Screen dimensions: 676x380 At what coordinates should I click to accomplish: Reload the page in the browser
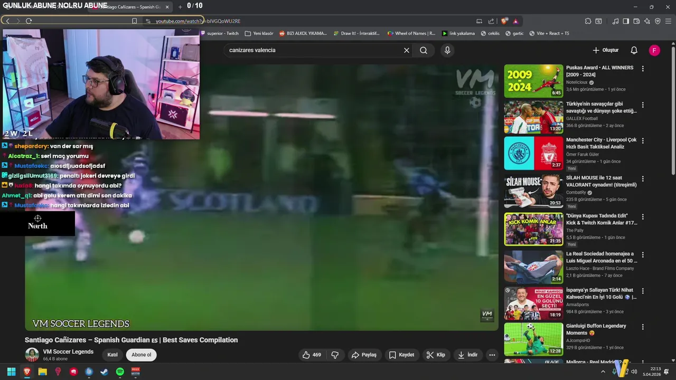(29, 21)
